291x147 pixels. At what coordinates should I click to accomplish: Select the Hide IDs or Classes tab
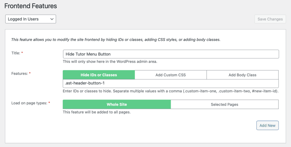click(99, 75)
